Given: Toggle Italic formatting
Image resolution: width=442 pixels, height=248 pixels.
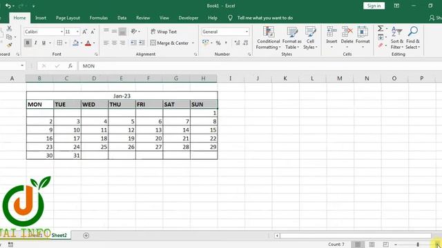Looking at the screenshot, I should 35,43.
